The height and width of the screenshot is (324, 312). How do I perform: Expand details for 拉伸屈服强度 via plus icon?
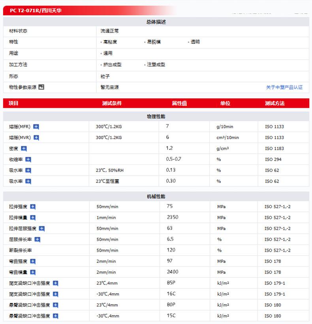42,229
